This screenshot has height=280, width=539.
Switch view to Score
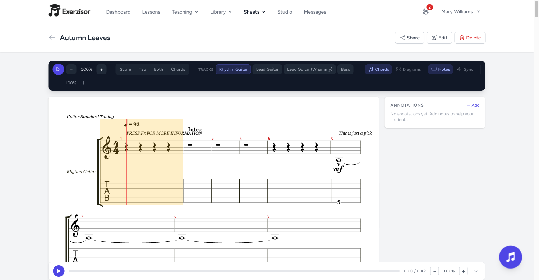click(x=125, y=69)
